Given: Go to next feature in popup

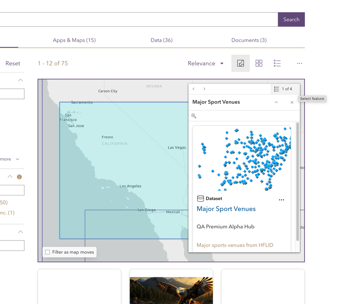Looking at the screenshot, I should coord(204,89).
